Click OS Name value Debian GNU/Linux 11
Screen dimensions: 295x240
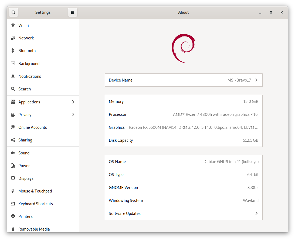[231, 162]
